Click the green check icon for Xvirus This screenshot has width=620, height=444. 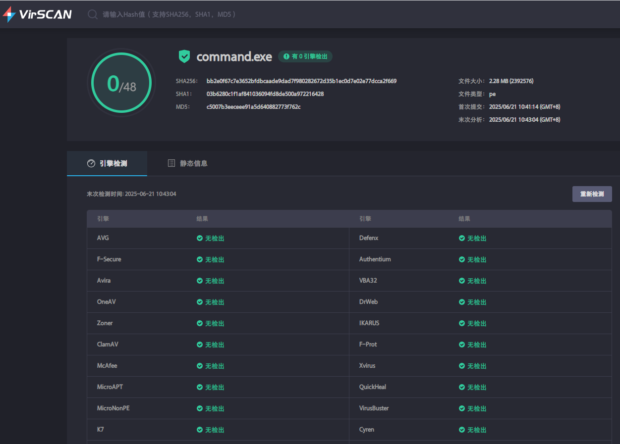coord(462,366)
